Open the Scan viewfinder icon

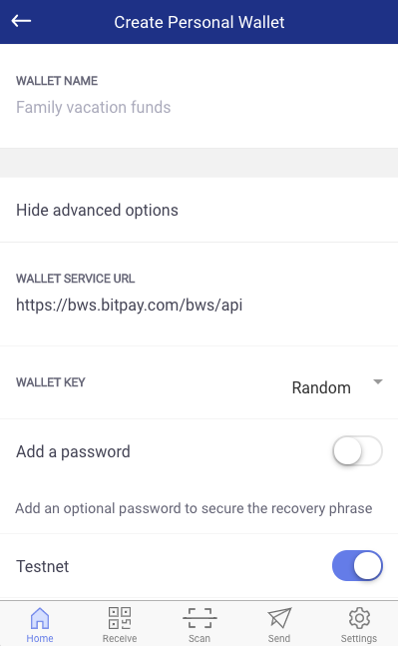[199, 618]
